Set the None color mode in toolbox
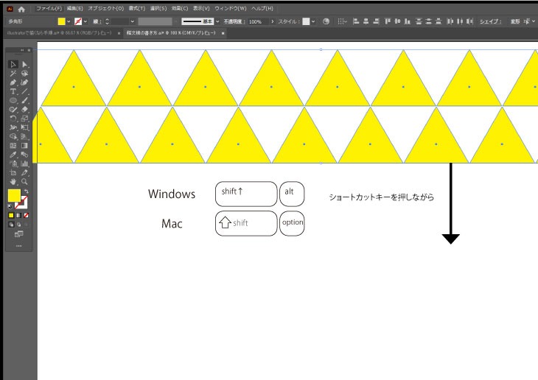The width and height of the screenshot is (538, 380). [27, 215]
